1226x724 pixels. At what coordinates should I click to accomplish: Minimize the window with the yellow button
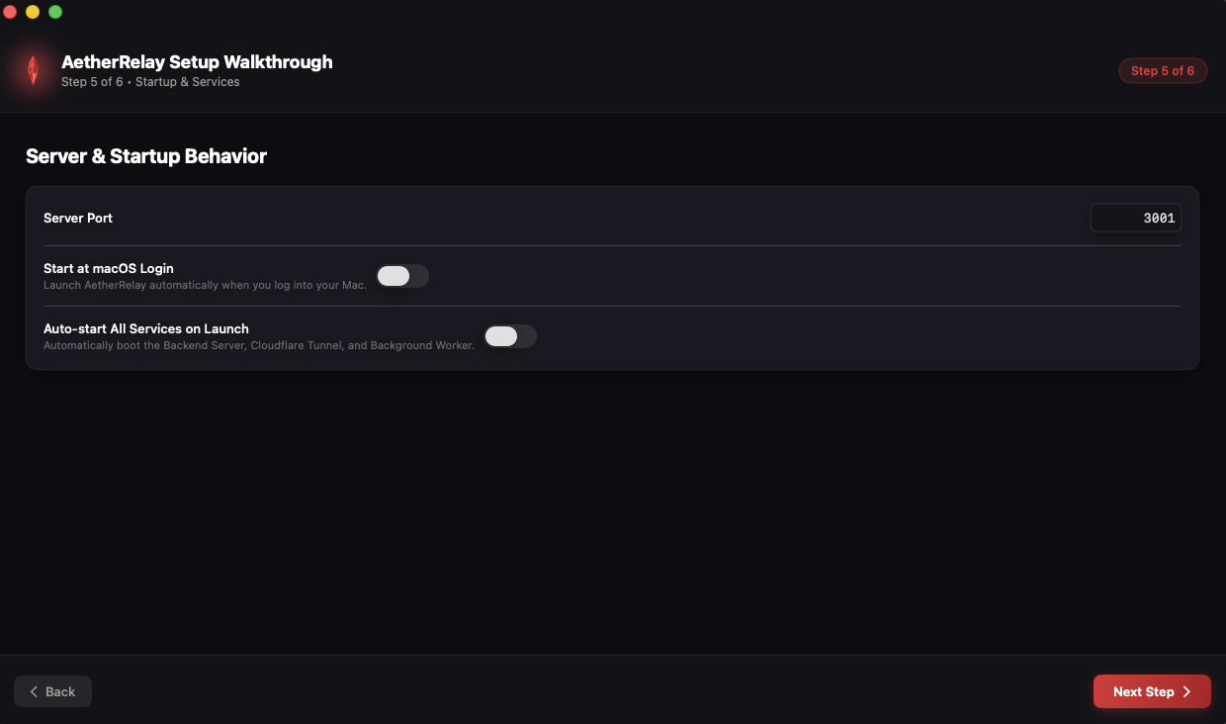coord(33,12)
